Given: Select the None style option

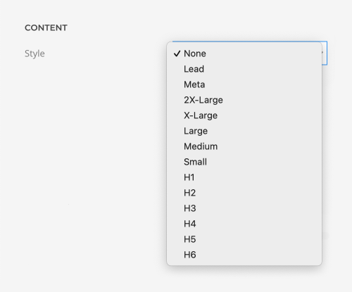Looking at the screenshot, I should 244,53.
